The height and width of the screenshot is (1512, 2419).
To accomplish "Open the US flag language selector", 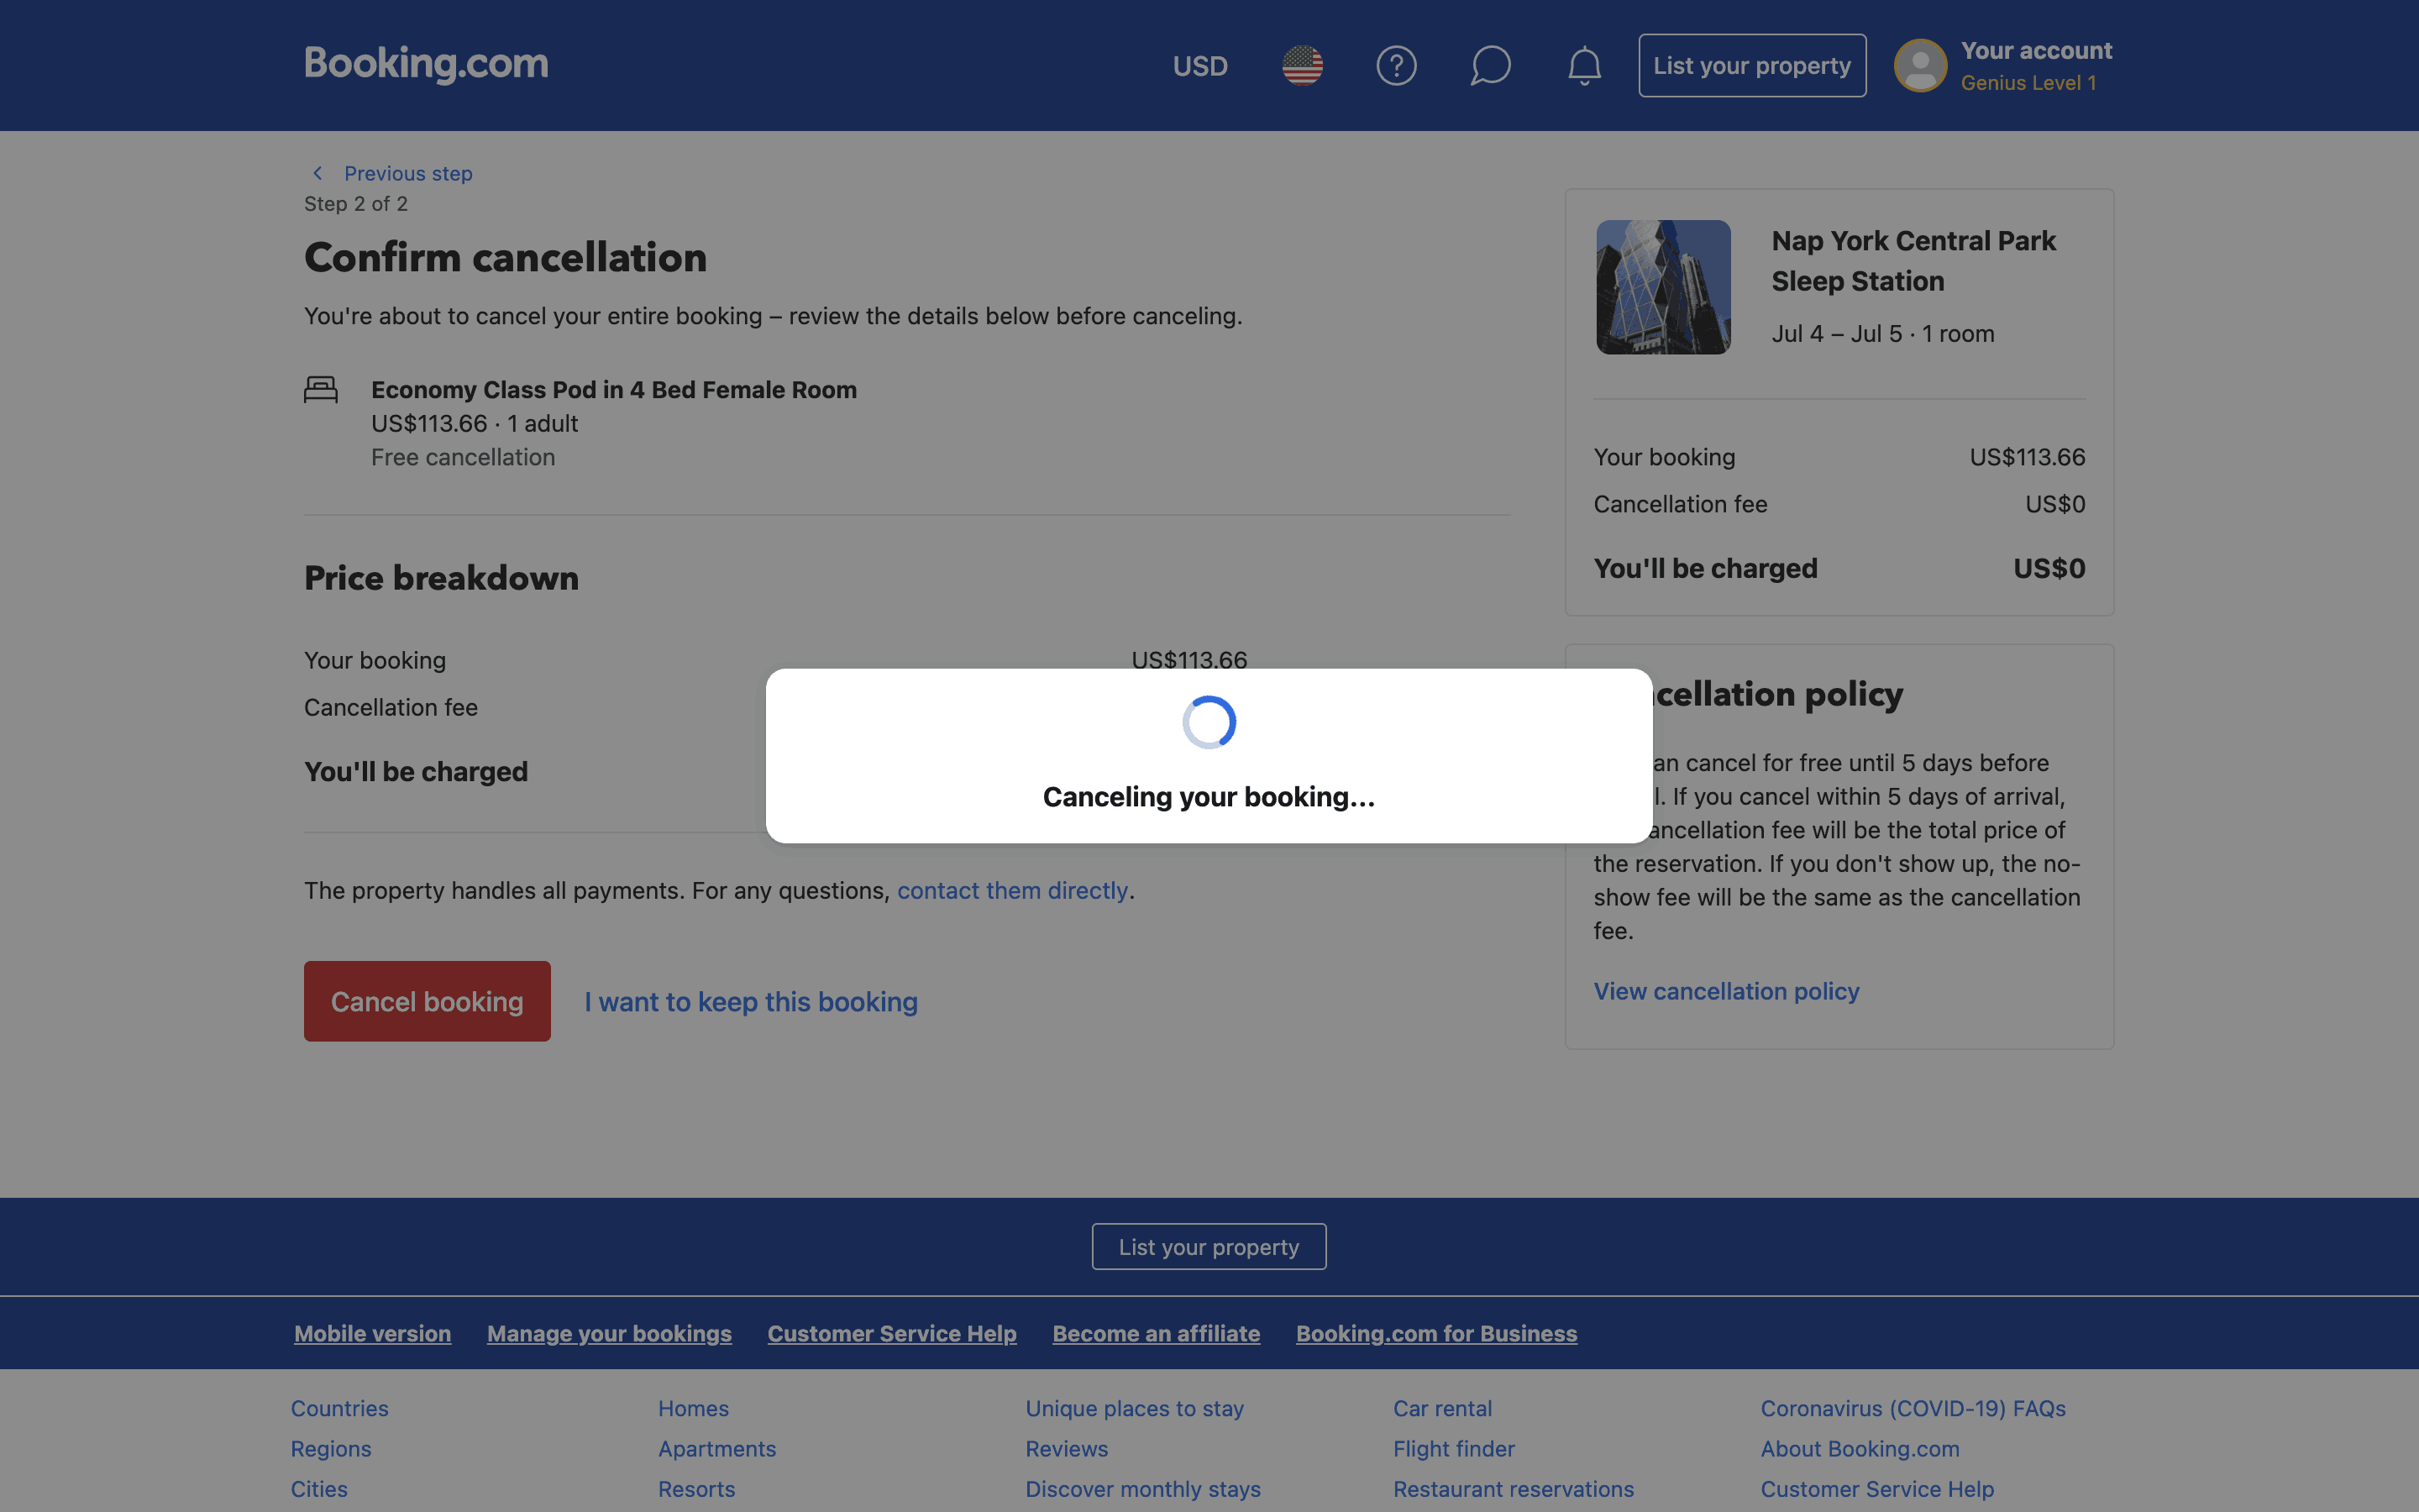I will click(x=1301, y=66).
